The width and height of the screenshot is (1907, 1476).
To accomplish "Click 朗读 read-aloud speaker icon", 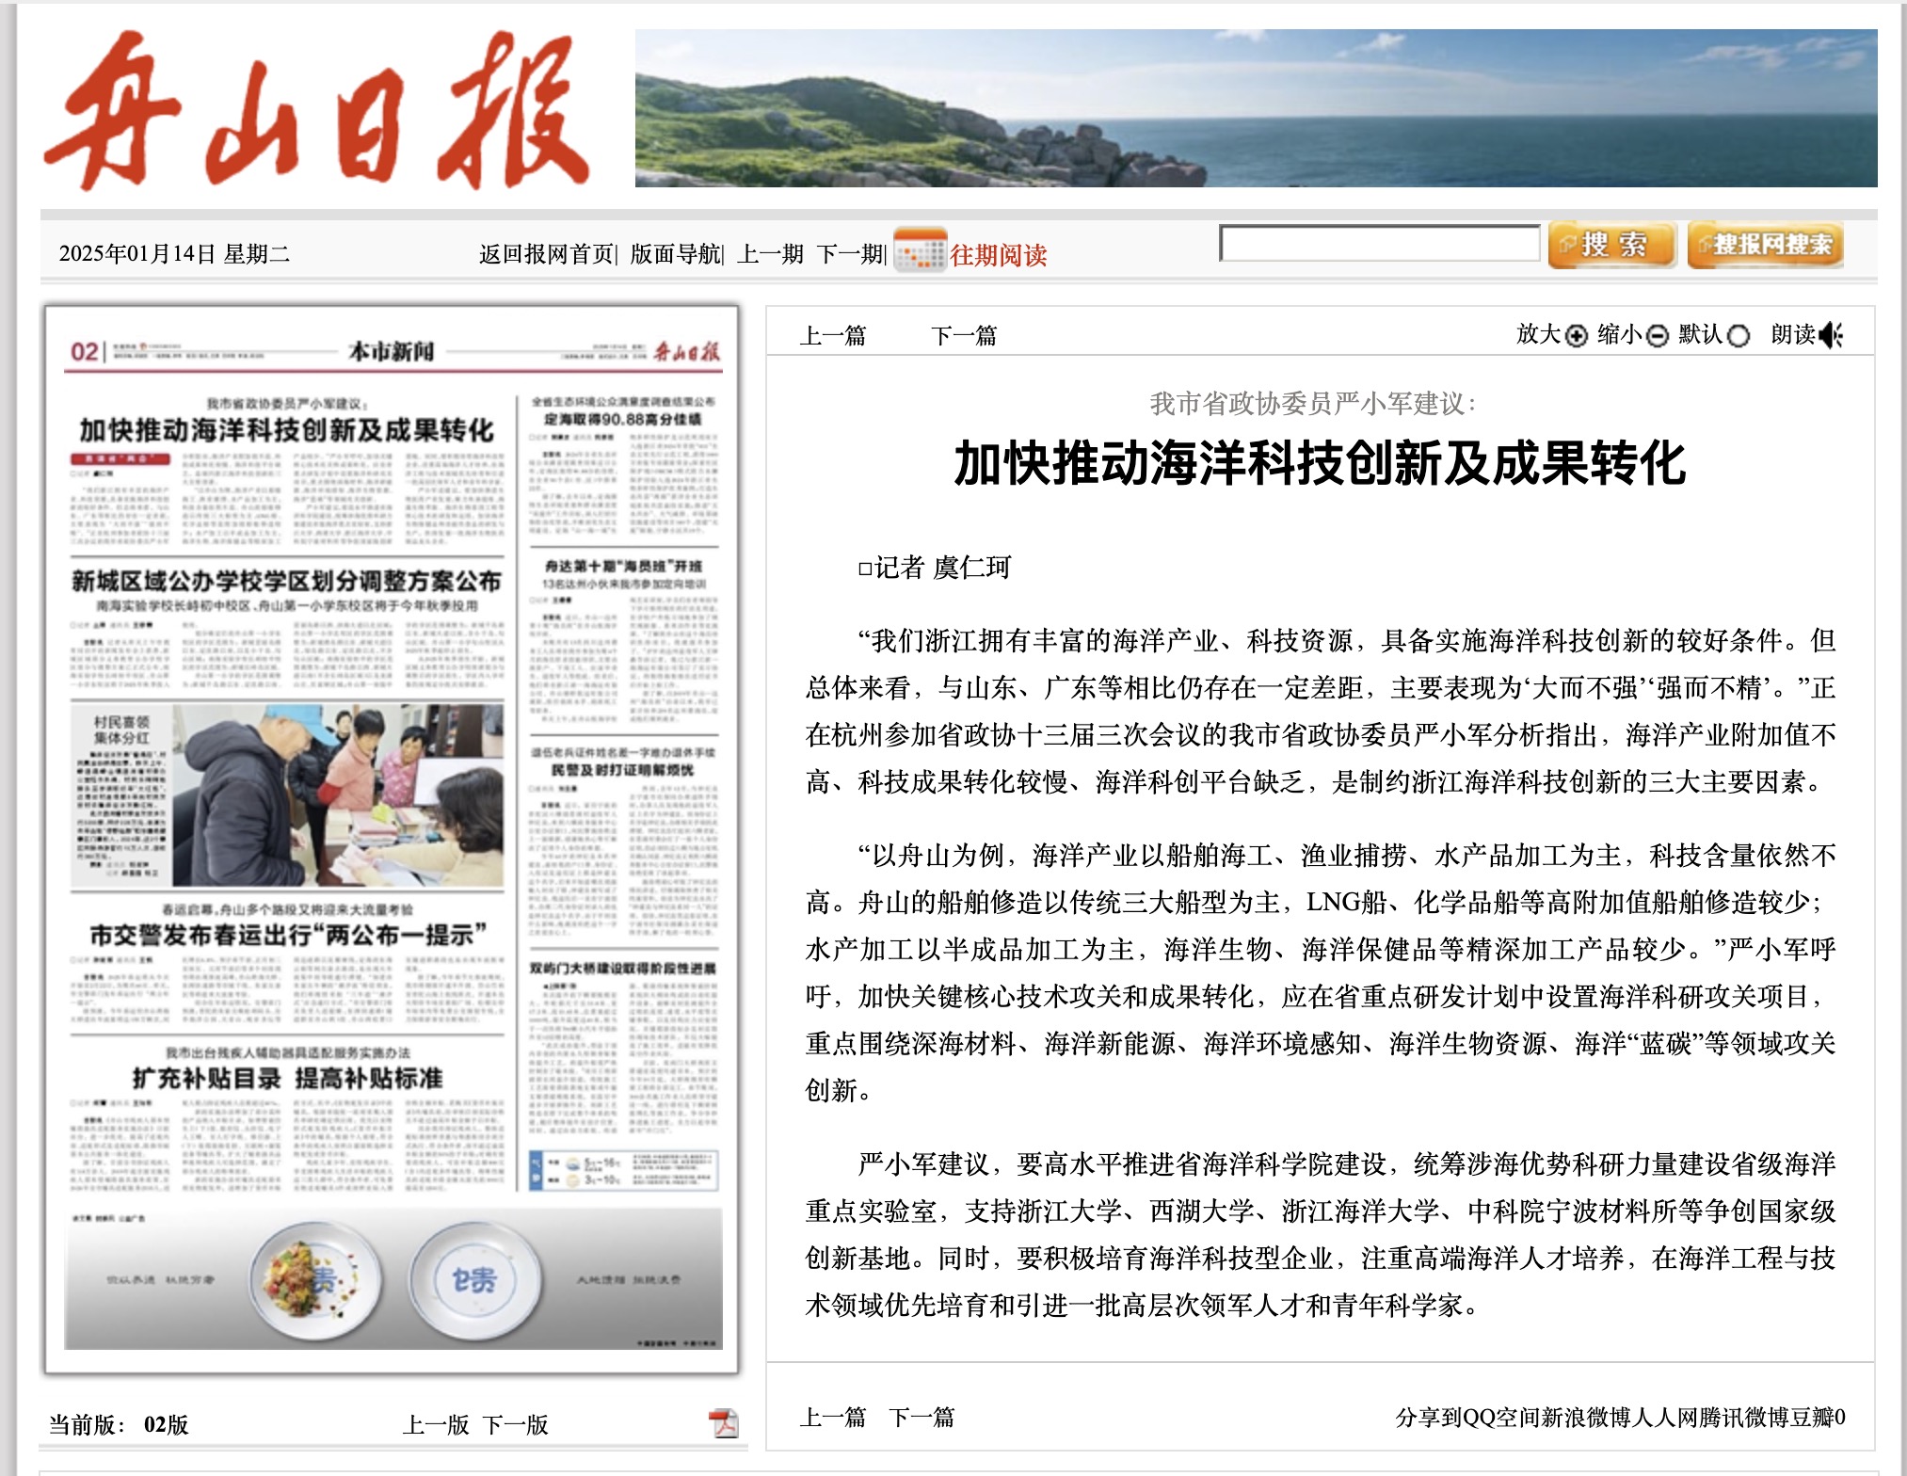I will 1832,335.
